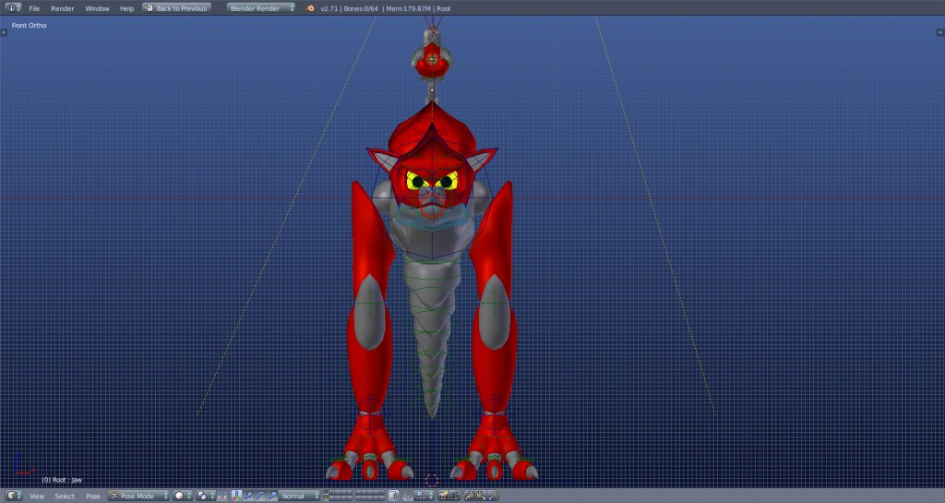
Task: Click the pivot point selector icon
Action: [202, 496]
